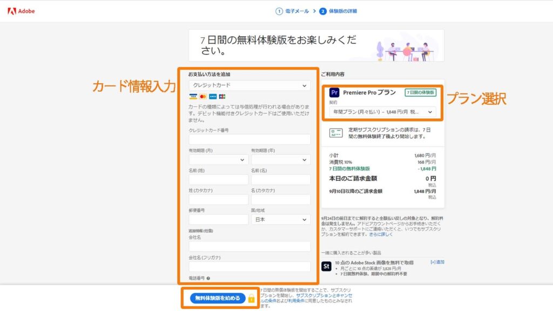553x311 pixels.
Task: Click the 名前 (名) input field
Action: [281, 179]
